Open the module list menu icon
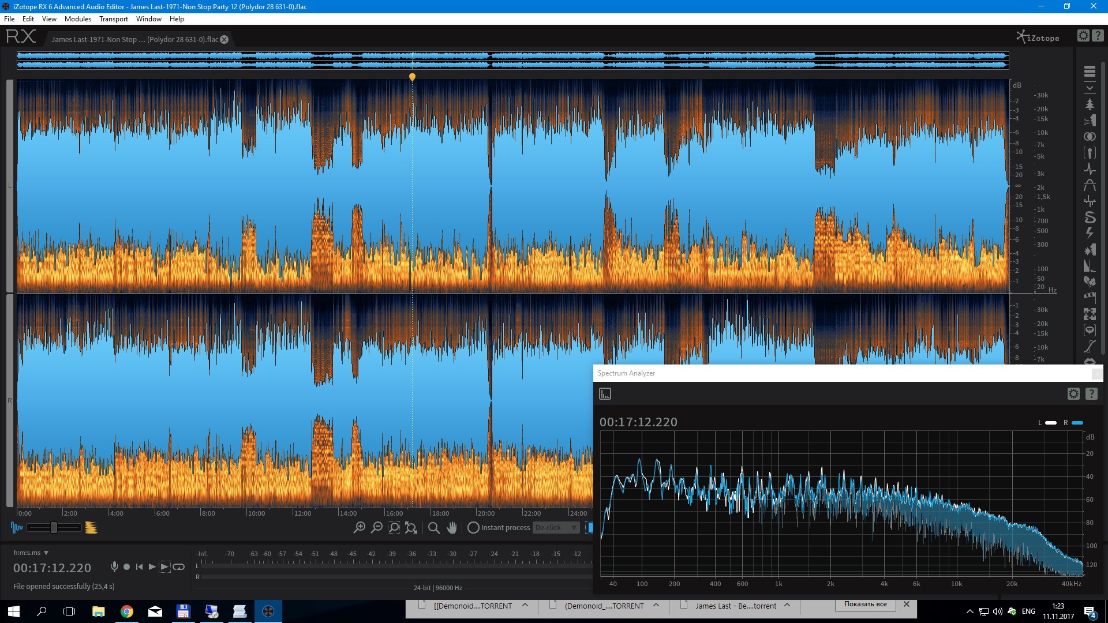 pos(1090,72)
